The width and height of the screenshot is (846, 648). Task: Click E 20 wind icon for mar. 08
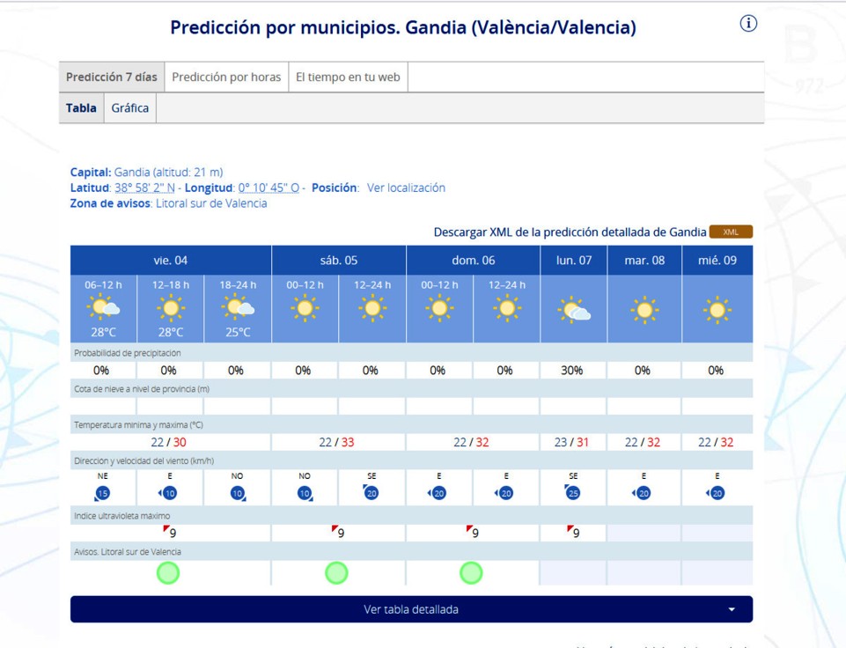pos(642,493)
